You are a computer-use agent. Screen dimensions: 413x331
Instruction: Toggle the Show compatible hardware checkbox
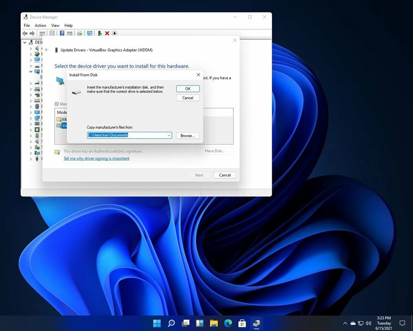[56, 104]
